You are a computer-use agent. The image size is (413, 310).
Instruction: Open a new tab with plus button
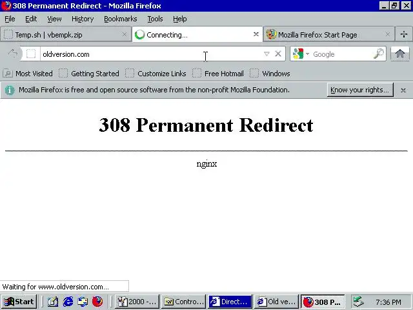(x=404, y=34)
